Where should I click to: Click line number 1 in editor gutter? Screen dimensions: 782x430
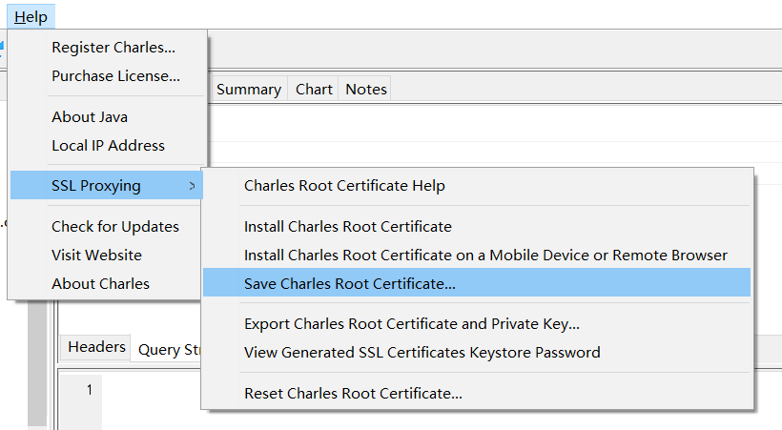coord(90,390)
